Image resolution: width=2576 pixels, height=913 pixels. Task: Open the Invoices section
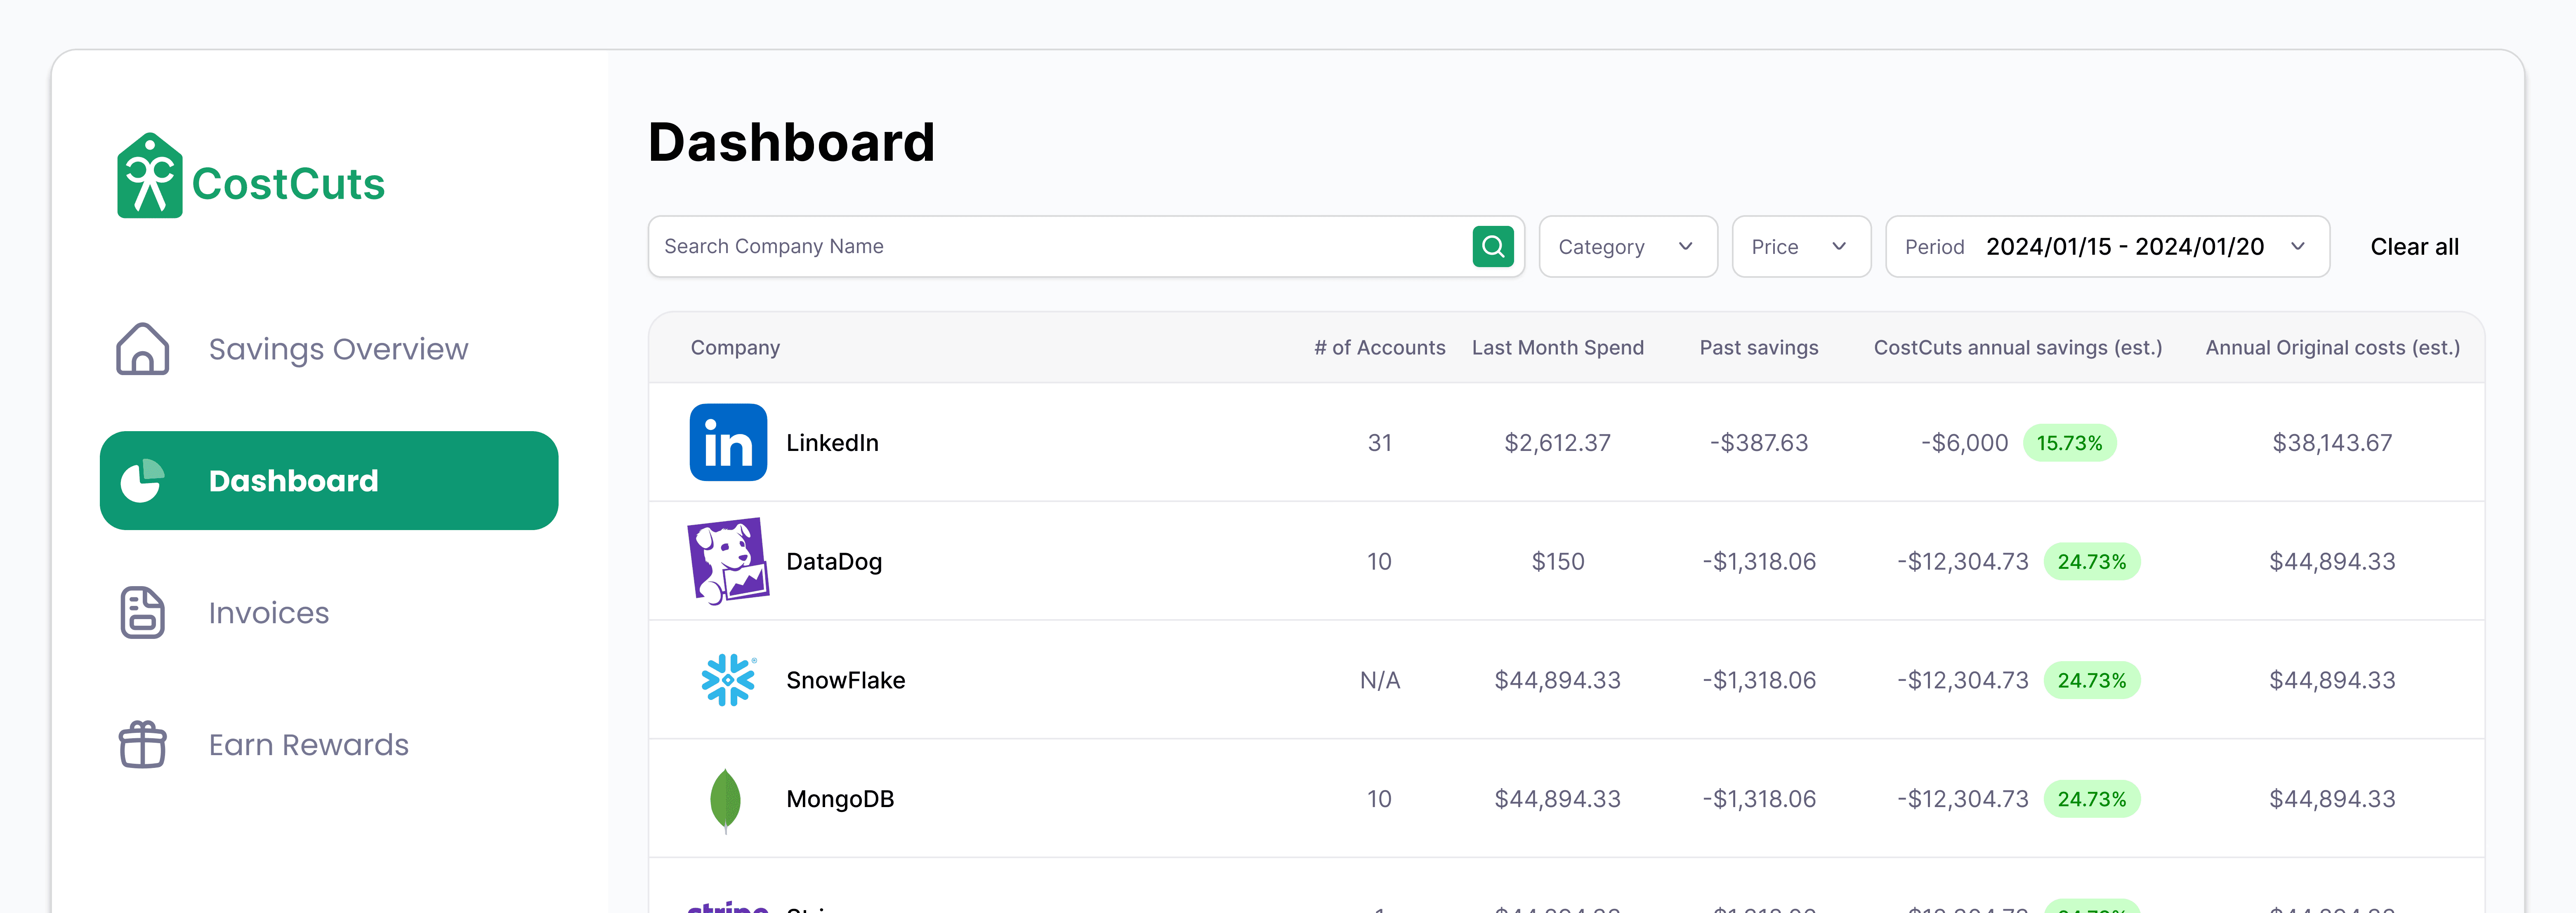click(268, 613)
